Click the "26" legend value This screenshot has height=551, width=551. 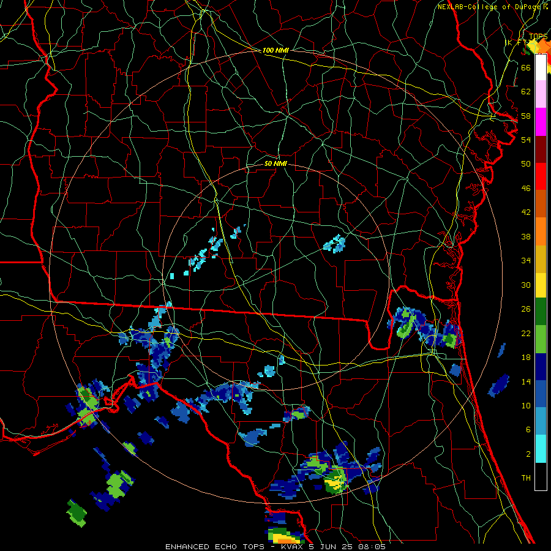(x=526, y=309)
